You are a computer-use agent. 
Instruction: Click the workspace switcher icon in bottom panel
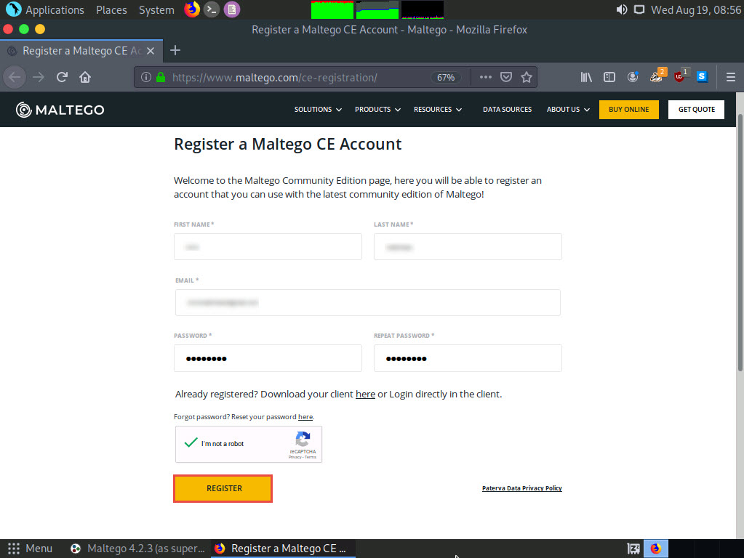[633, 549]
